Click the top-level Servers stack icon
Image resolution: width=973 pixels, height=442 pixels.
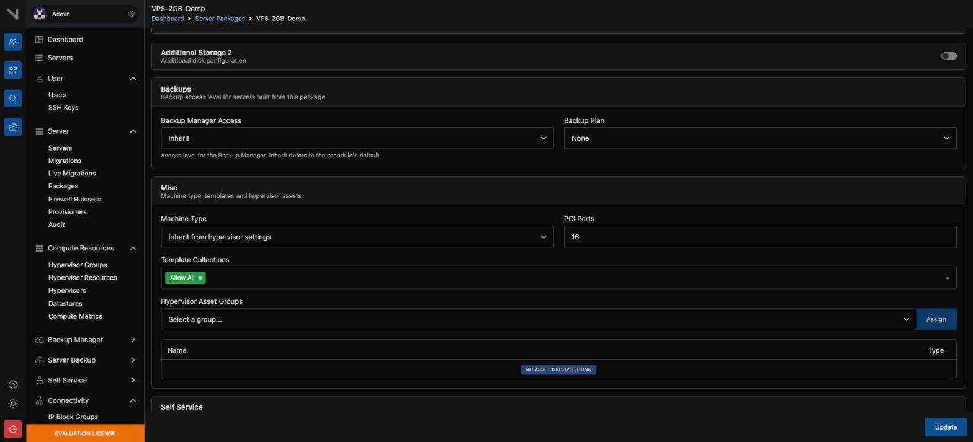click(x=39, y=58)
